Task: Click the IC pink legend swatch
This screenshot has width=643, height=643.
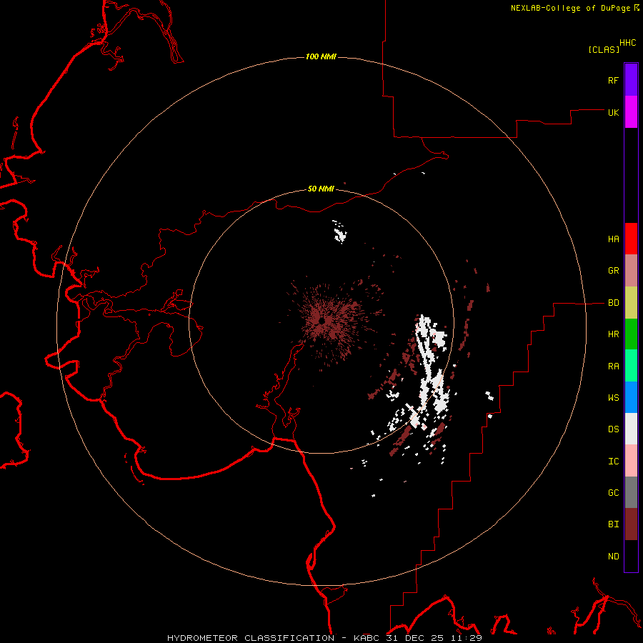Action: click(631, 461)
